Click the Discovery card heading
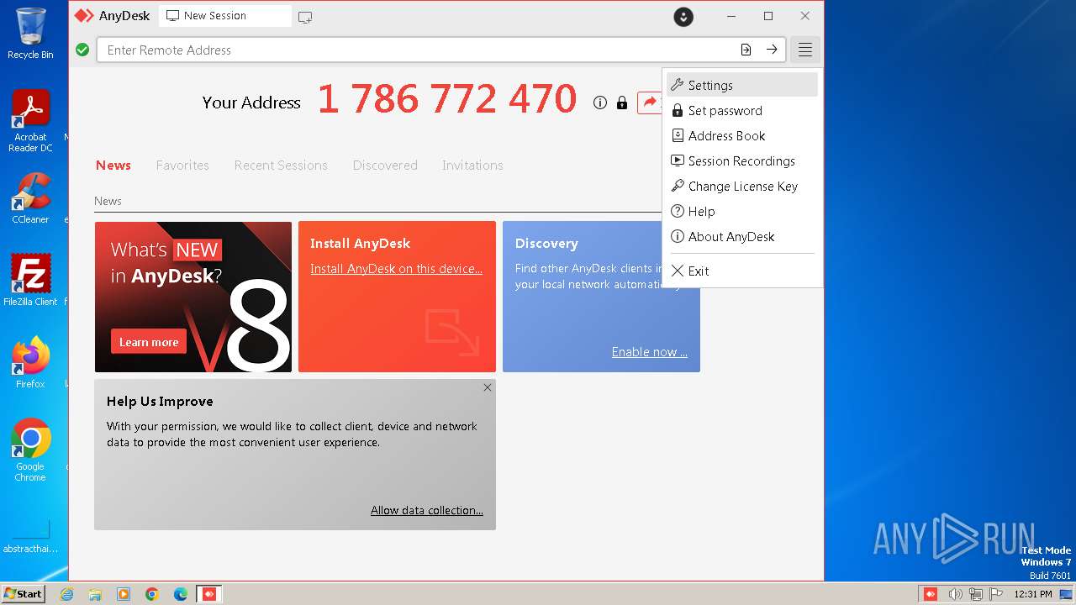 546,244
